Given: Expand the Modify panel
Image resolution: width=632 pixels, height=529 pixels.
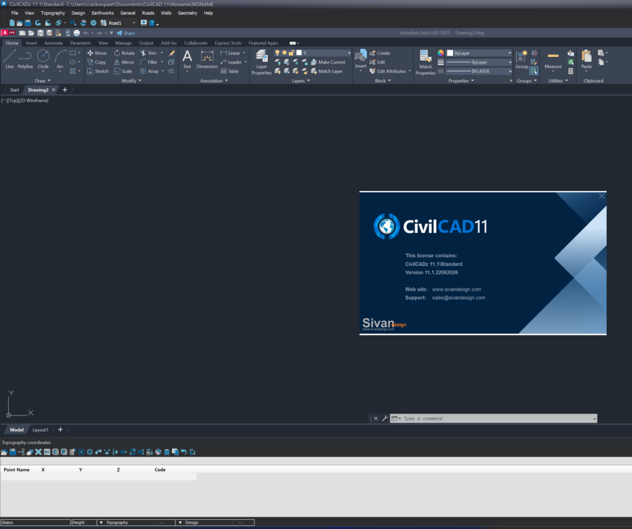Looking at the screenshot, I should click(131, 81).
